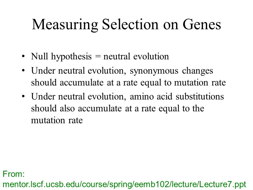Select the bullet dot before synonymous changes line

[23, 71]
